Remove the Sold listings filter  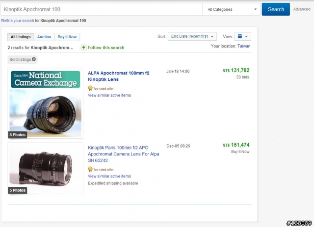[x=34, y=59]
